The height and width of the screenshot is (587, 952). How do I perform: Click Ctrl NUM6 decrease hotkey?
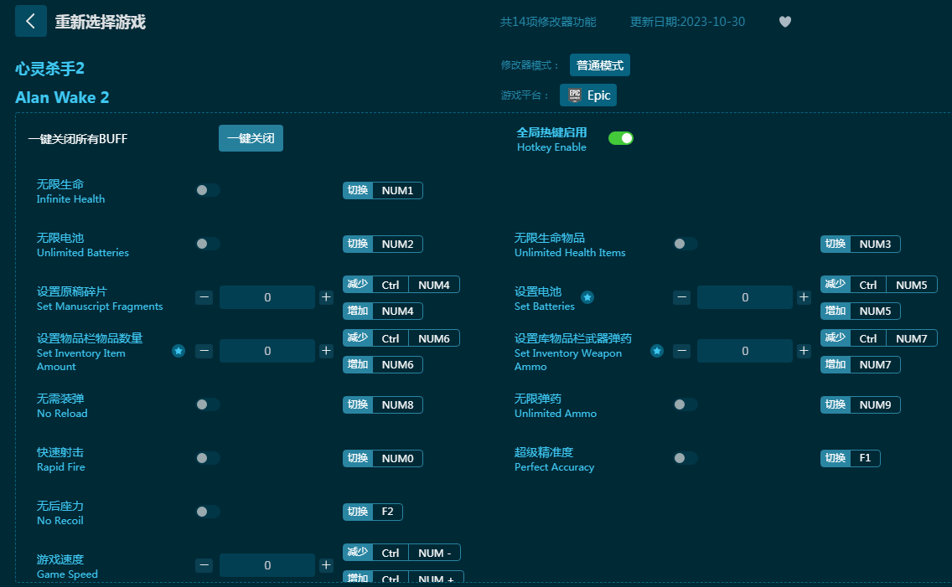coord(401,337)
